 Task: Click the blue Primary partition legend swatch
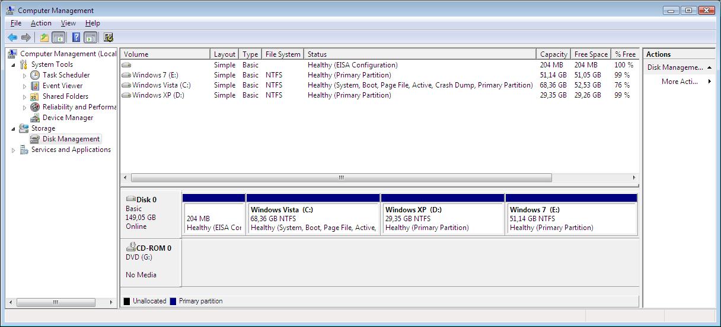coord(173,301)
